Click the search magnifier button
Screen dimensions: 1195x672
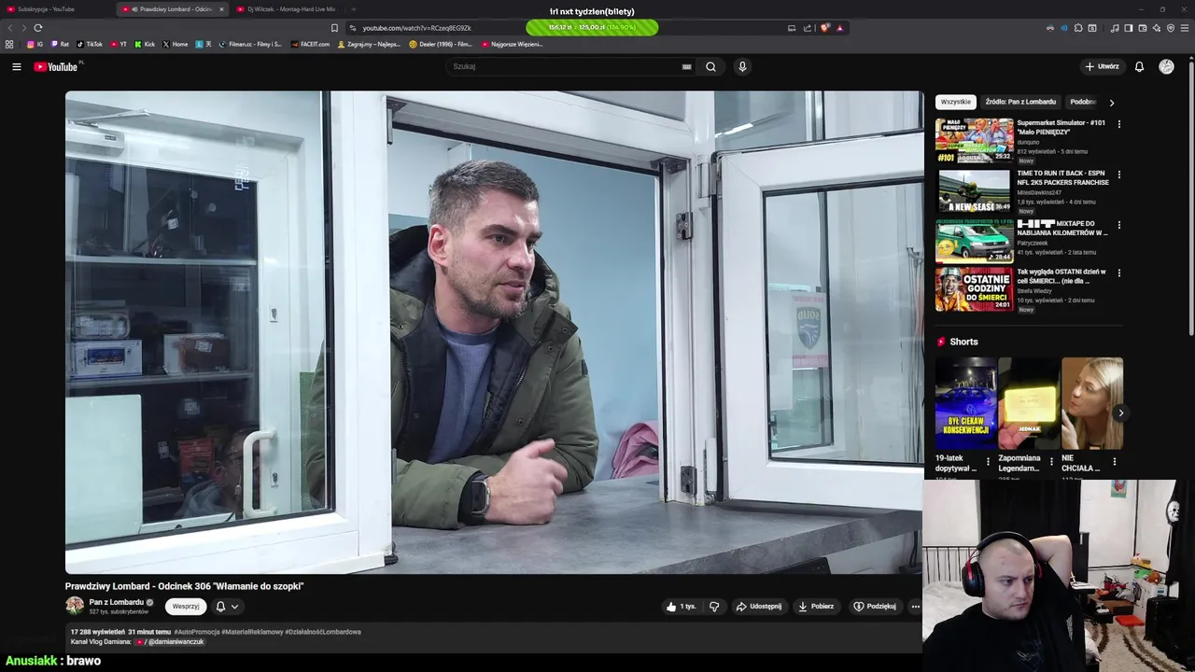coord(710,66)
